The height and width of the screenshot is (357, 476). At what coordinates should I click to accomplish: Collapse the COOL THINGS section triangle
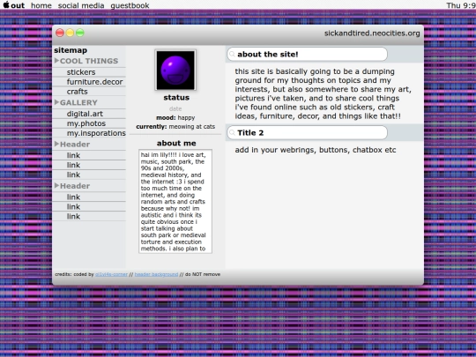coord(56,61)
